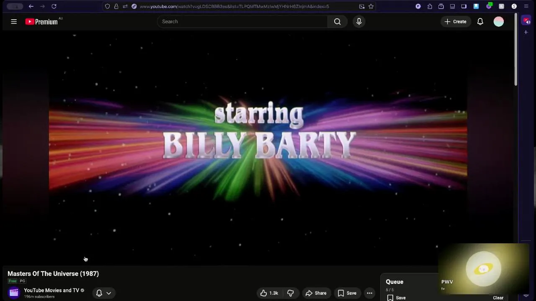Viewport: 536px width, 301px height.
Task: Reload the page
Action: point(54,6)
